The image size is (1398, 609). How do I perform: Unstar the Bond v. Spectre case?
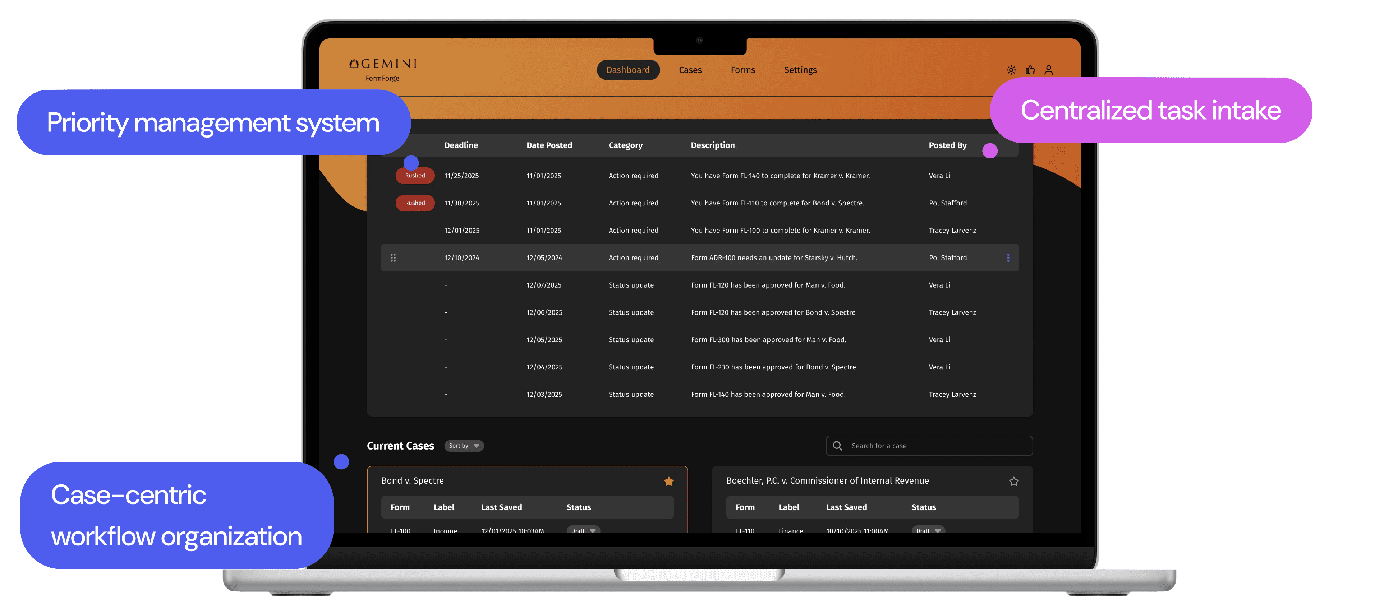[x=668, y=481]
